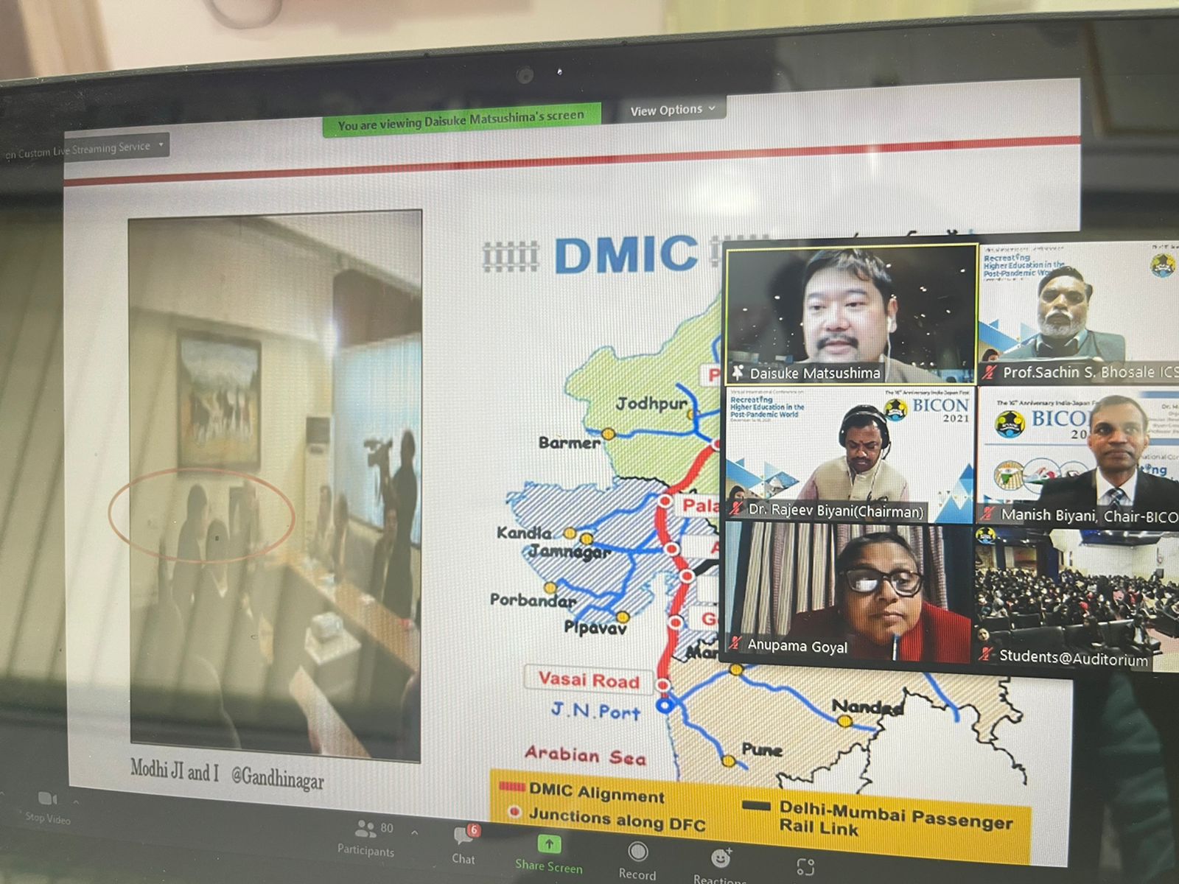Click 'Barmer' label on the map
This screenshot has width=1179, height=884.
[569, 443]
